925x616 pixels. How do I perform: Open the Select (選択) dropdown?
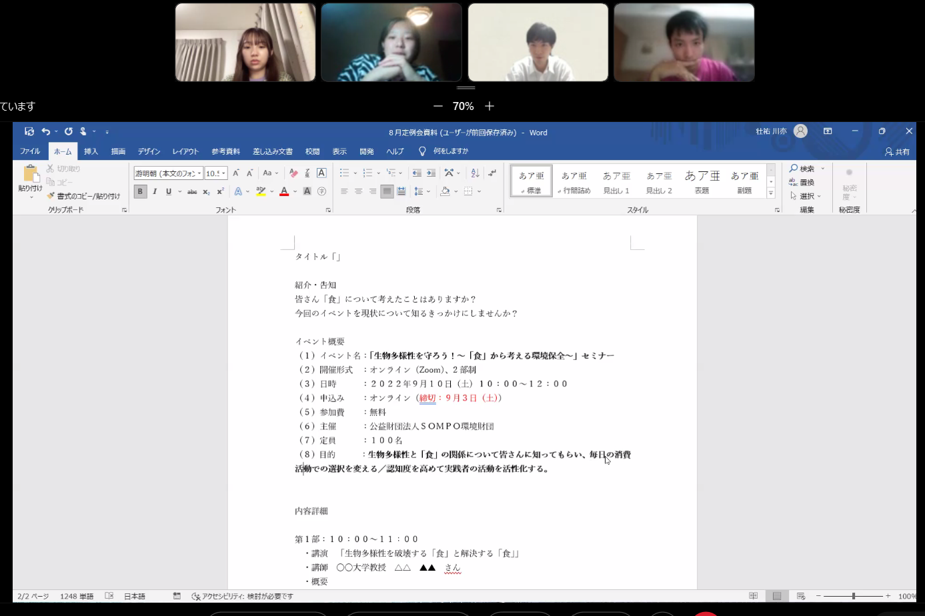point(806,196)
